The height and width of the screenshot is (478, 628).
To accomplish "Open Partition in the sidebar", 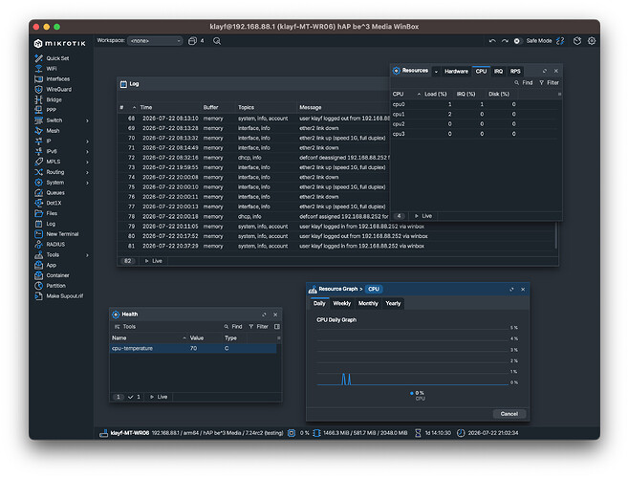I will (55, 286).
